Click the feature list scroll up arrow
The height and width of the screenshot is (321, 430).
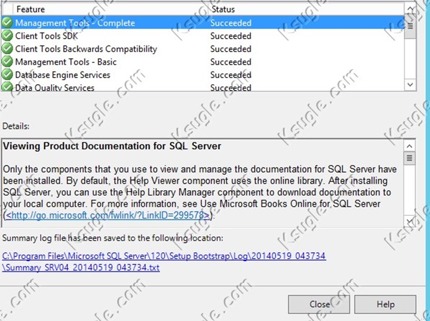coord(410,9)
